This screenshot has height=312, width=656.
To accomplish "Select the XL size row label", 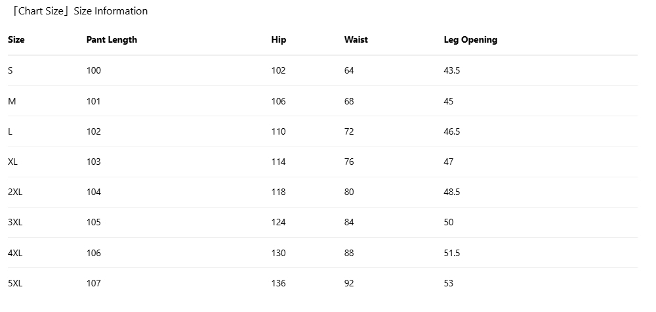I will pos(13,162).
